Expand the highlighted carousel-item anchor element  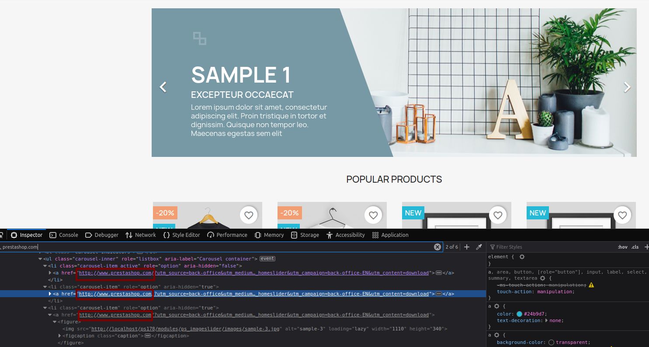pyautogui.click(x=50, y=293)
